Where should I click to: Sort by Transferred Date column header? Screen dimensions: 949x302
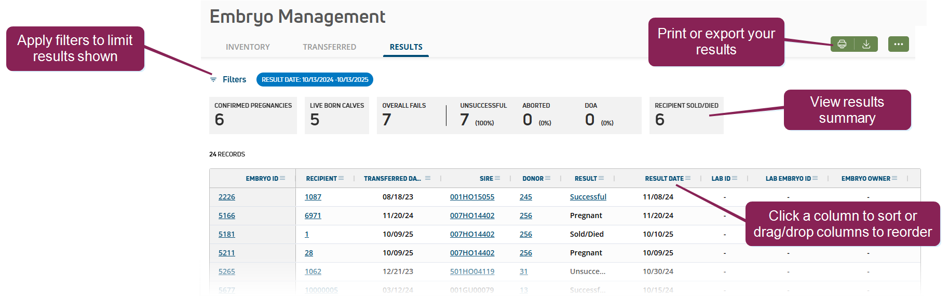click(x=392, y=178)
